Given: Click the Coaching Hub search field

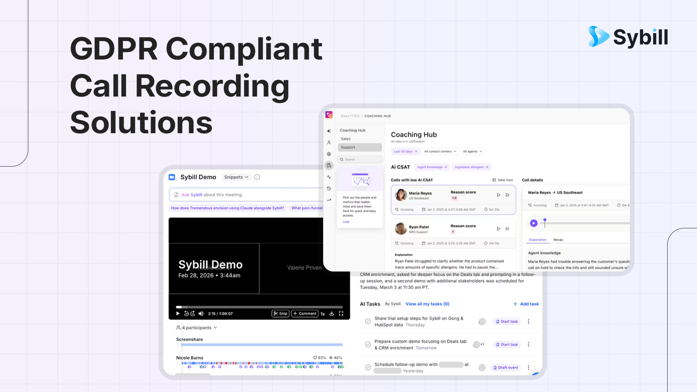Looking at the screenshot, I should click(360, 159).
